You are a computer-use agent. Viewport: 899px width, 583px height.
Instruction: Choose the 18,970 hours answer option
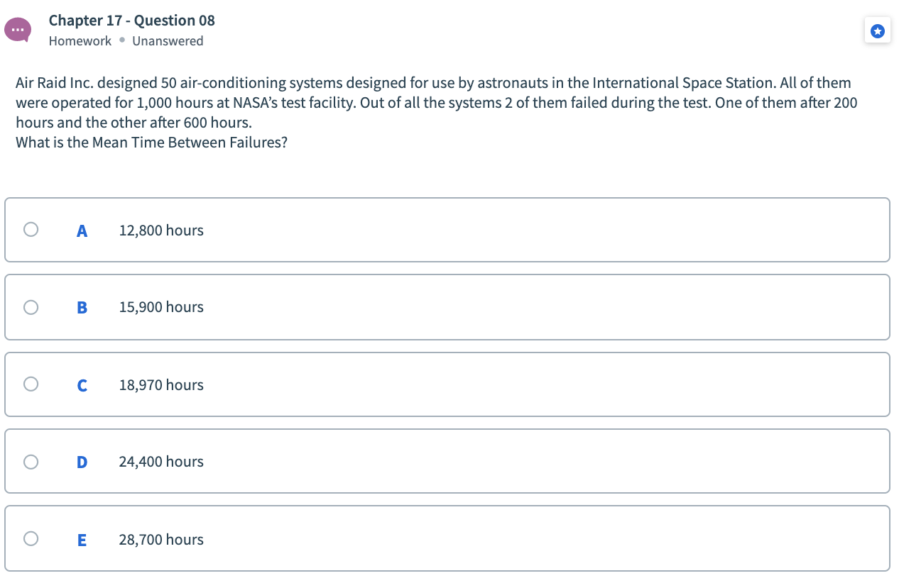(x=161, y=384)
